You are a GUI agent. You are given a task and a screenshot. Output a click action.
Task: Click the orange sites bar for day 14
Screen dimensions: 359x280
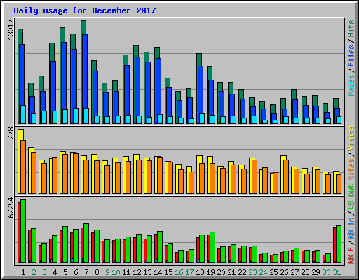[x=160, y=175]
